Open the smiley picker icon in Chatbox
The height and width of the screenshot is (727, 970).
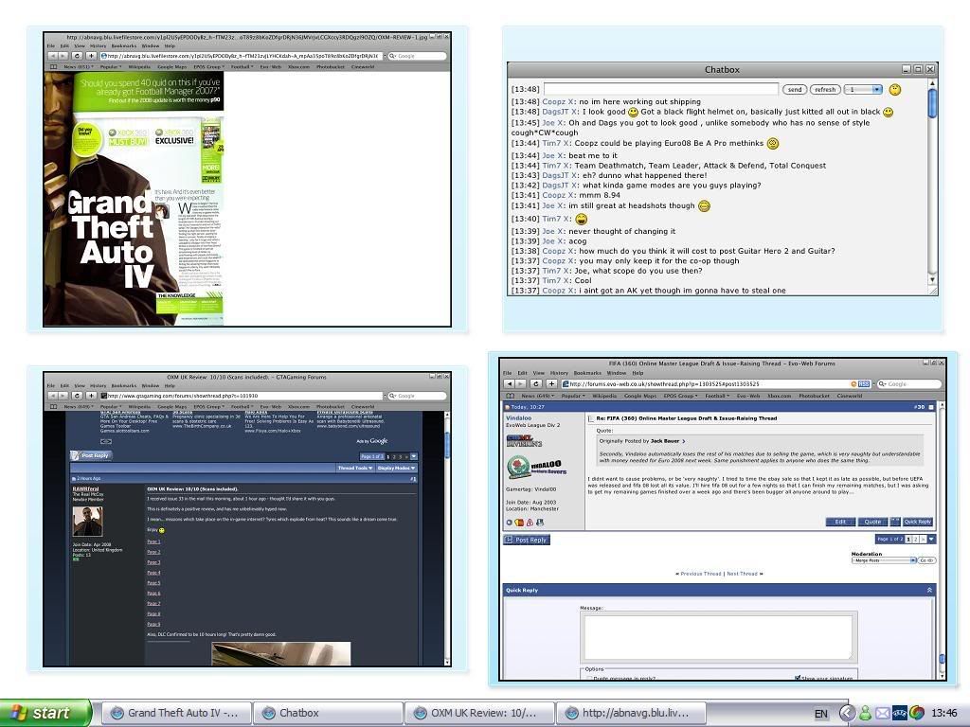tap(894, 90)
